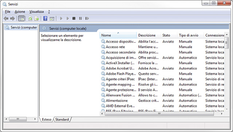Close the Servizi window
The height and width of the screenshot is (132, 233).
coord(224,3)
